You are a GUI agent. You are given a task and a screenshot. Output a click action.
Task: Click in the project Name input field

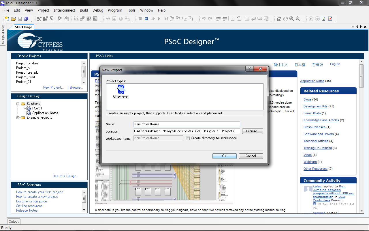[x=187, y=124]
